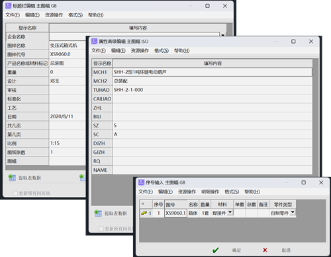Image resolution: width=331 pixels, height=257 pixels.
Task: Open 资源操作 menu in 属性高级编辑 window
Action: pos(140,51)
